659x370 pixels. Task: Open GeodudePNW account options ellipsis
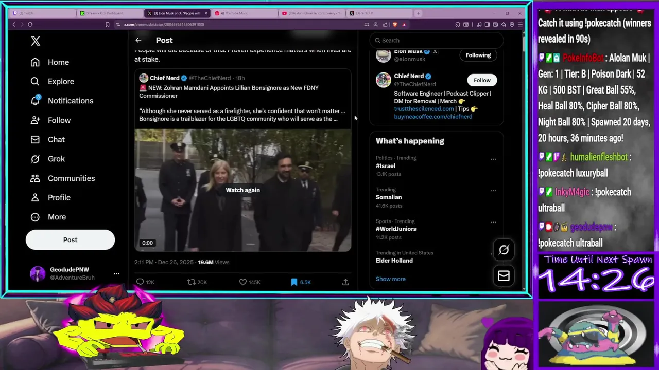point(116,274)
